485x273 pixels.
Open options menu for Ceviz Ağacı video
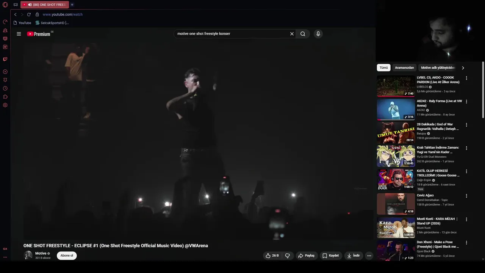466,196
